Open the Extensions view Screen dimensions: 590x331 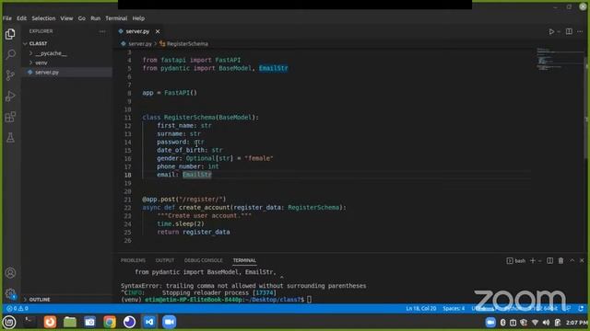[x=10, y=117]
